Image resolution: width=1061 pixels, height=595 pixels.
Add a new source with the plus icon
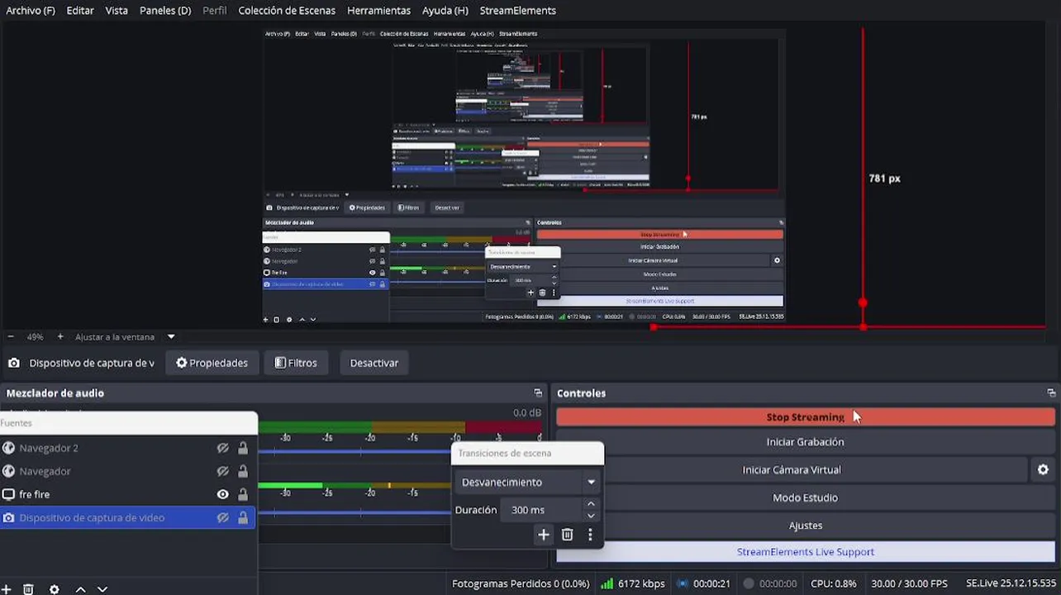(x=5, y=589)
